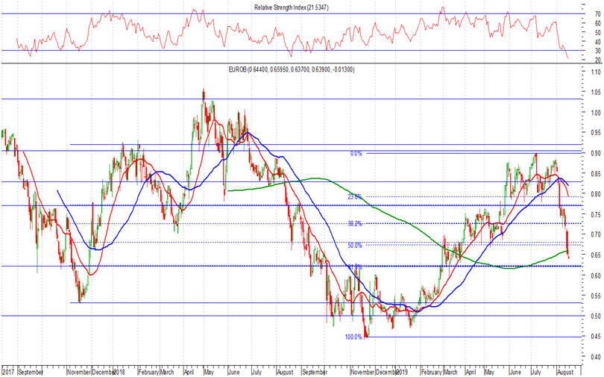Click the 0.45 price axis value

[x=595, y=337]
